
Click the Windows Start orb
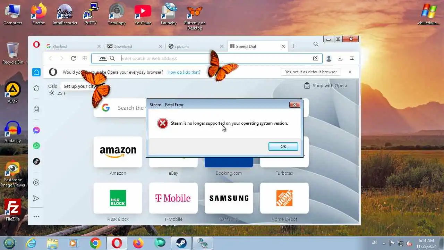[9, 243]
